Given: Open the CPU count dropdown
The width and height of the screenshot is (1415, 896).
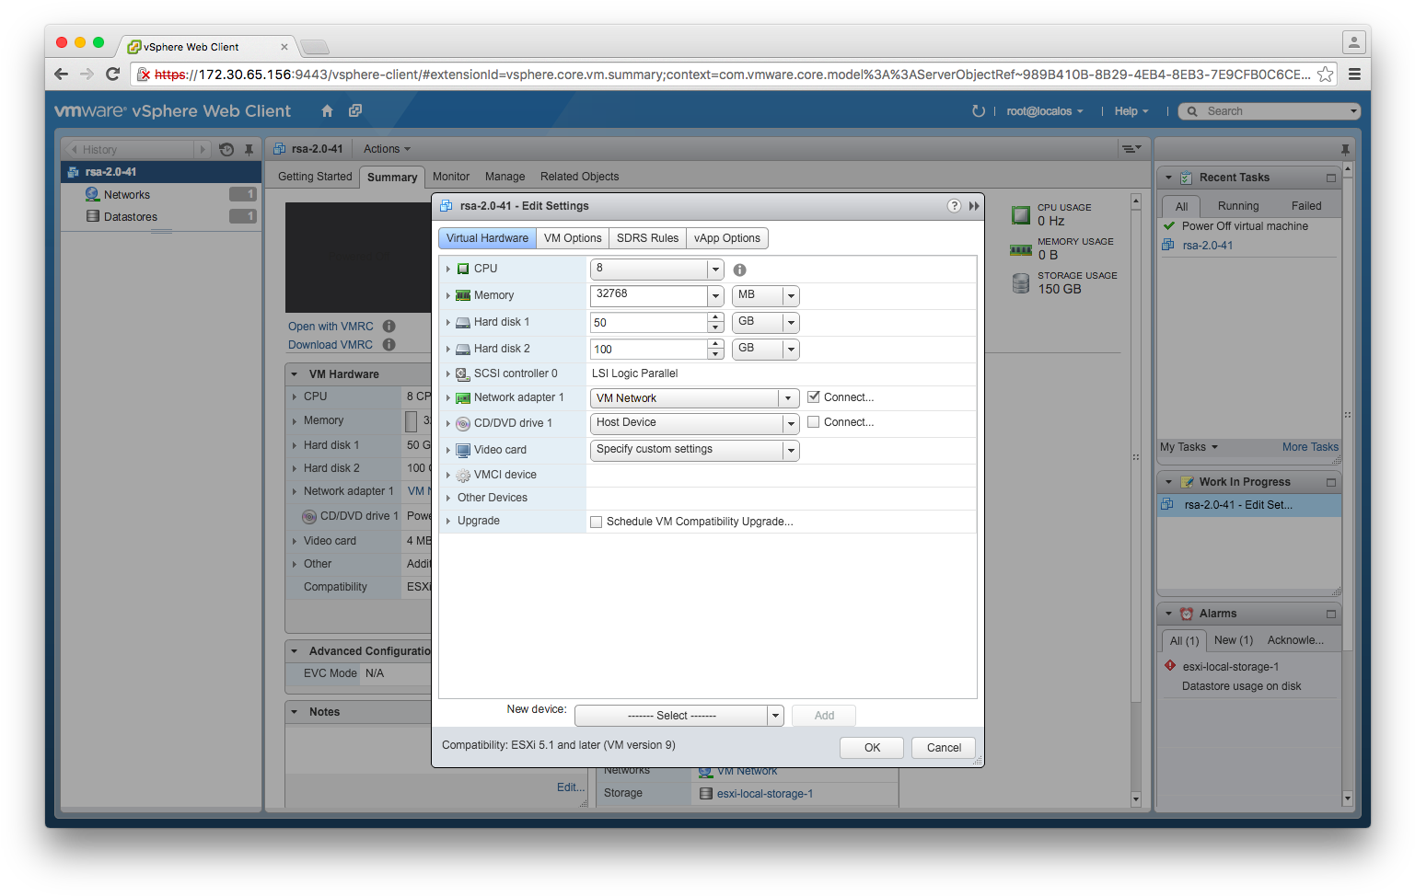Looking at the screenshot, I should (x=715, y=270).
